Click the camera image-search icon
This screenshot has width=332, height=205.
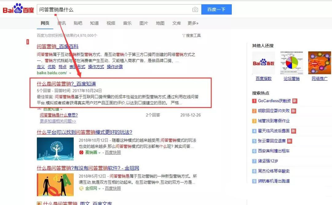[x=195, y=10]
